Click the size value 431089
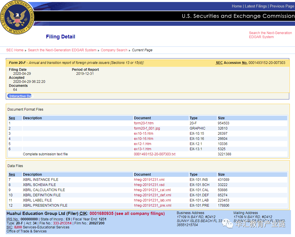The image size is (295, 237). [224, 180]
